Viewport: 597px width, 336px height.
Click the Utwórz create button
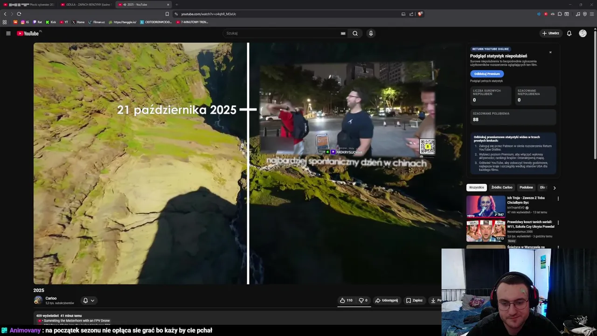pyautogui.click(x=550, y=33)
